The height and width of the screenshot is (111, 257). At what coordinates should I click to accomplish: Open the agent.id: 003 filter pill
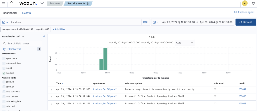click(43, 29)
